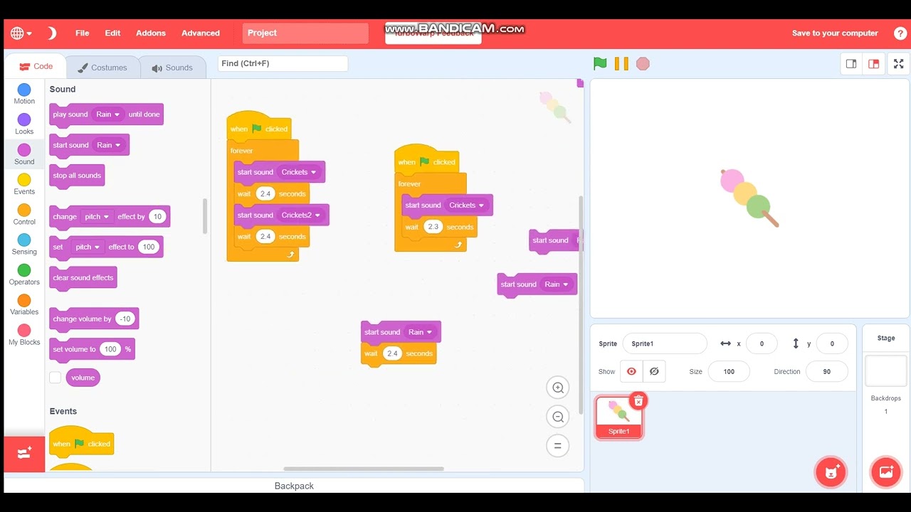The image size is (911, 512).
Task: Enable the volume reporter checkbox
Action: click(x=55, y=378)
